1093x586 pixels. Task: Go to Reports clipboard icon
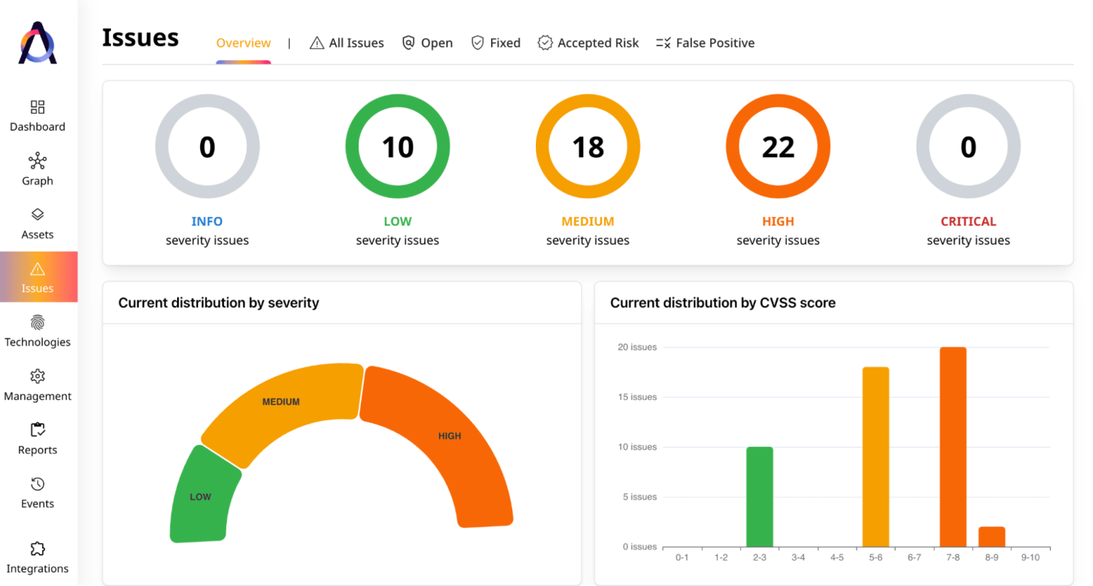[x=38, y=430]
